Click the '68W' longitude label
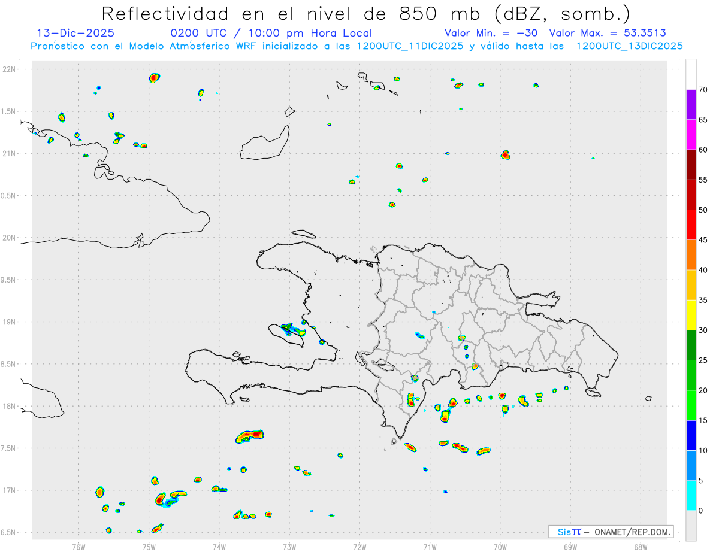The height and width of the screenshot is (555, 719). pos(641,547)
